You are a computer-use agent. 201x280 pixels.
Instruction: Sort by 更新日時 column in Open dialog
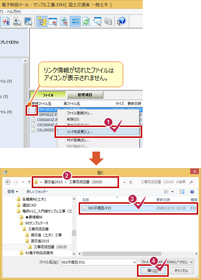coord(163,199)
